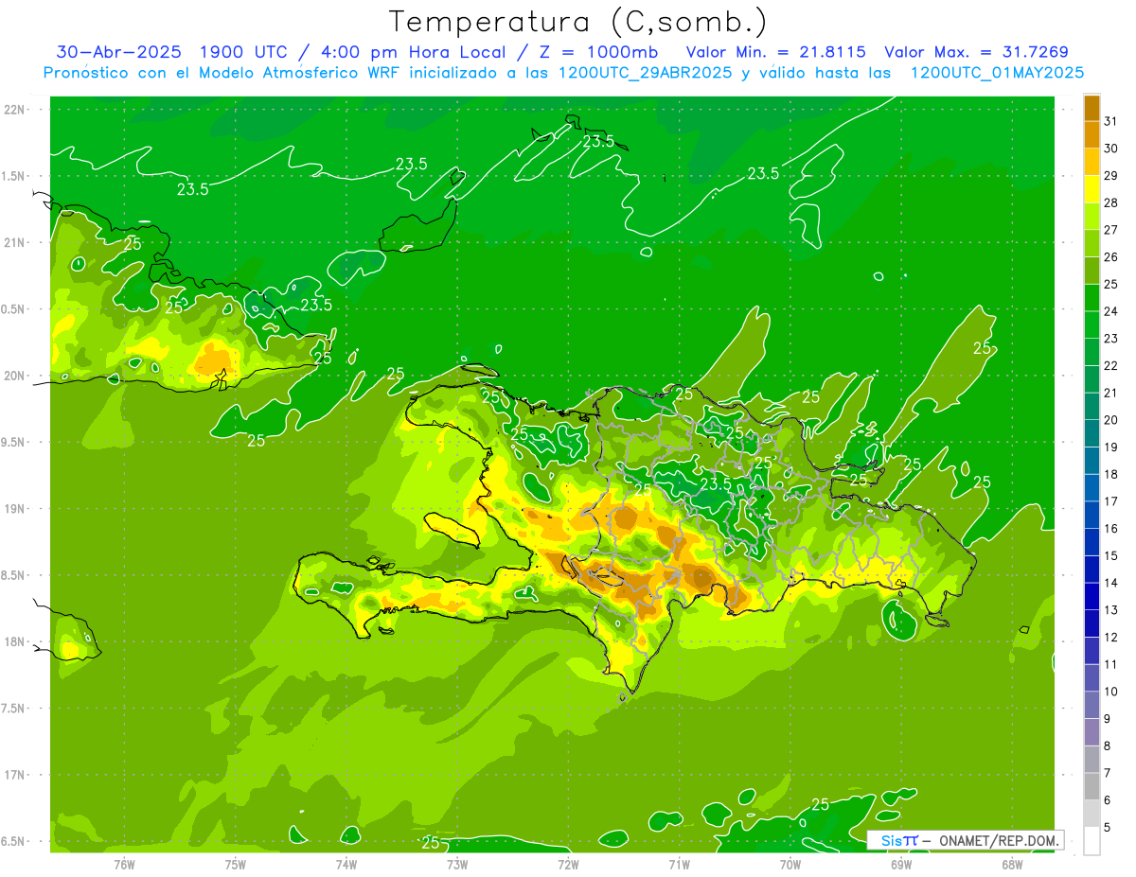Click the "Valor Min. = 21.8115" readout
1136x877 pixels.
(775, 52)
